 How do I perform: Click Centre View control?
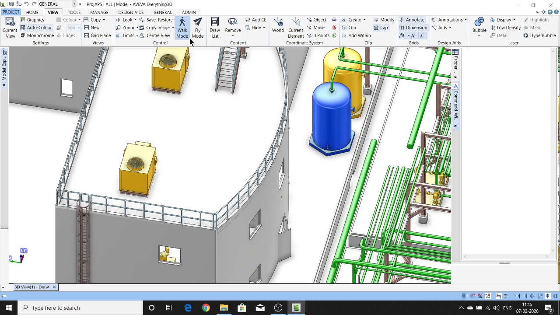pos(154,35)
